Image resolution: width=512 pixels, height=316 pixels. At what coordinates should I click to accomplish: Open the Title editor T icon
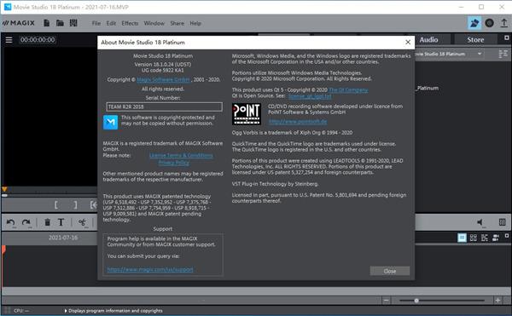point(61,222)
